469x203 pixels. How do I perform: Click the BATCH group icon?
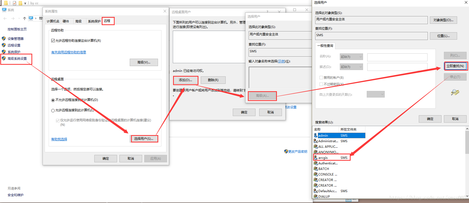315,169
